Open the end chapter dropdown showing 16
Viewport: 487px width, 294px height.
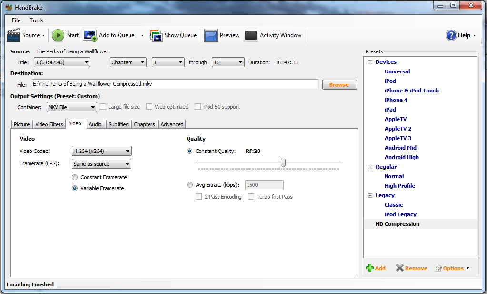(228, 62)
